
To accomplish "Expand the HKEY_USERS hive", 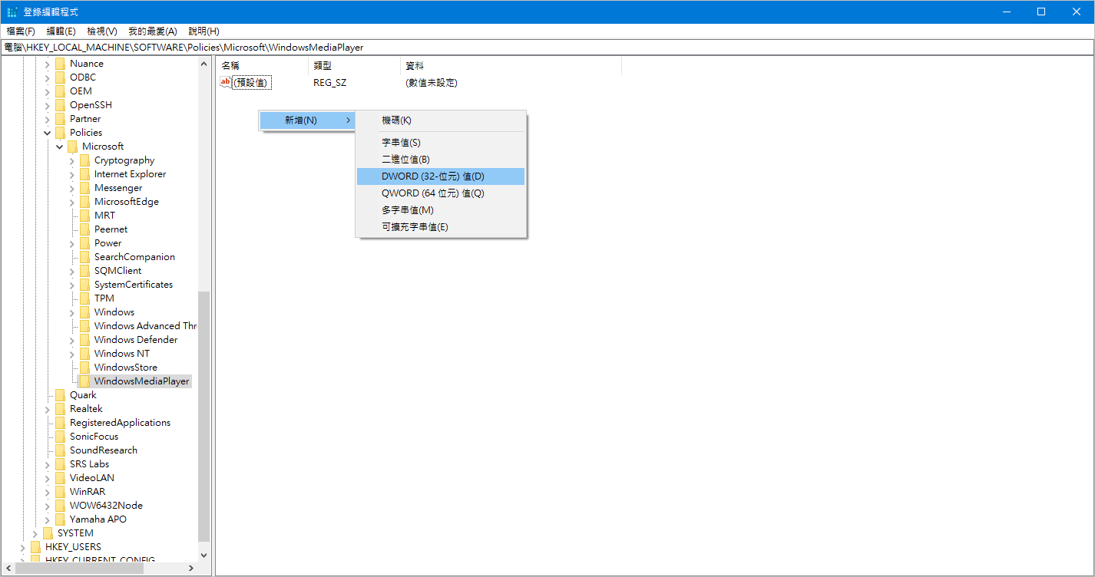I will [23, 547].
